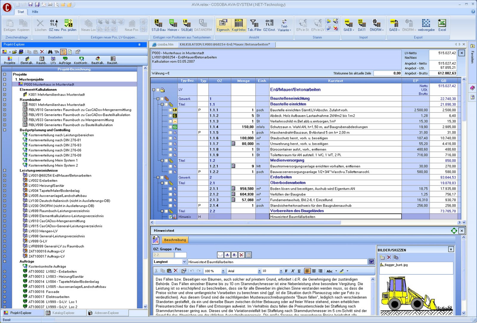This screenshot has width=477, height=323.
Task: Click the Beschreibung button
Action: pos(175,240)
